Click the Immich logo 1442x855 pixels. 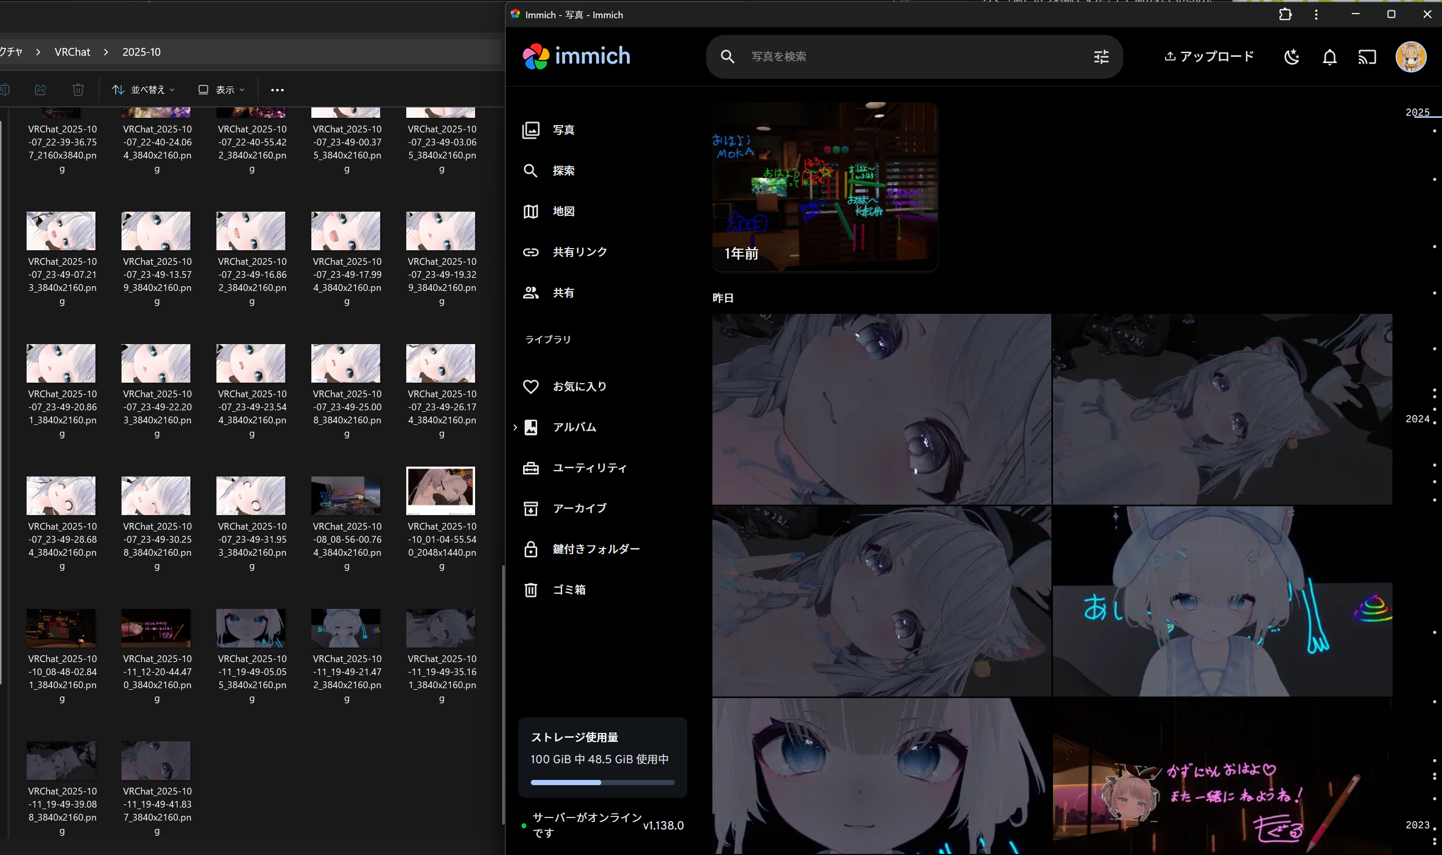(x=576, y=56)
